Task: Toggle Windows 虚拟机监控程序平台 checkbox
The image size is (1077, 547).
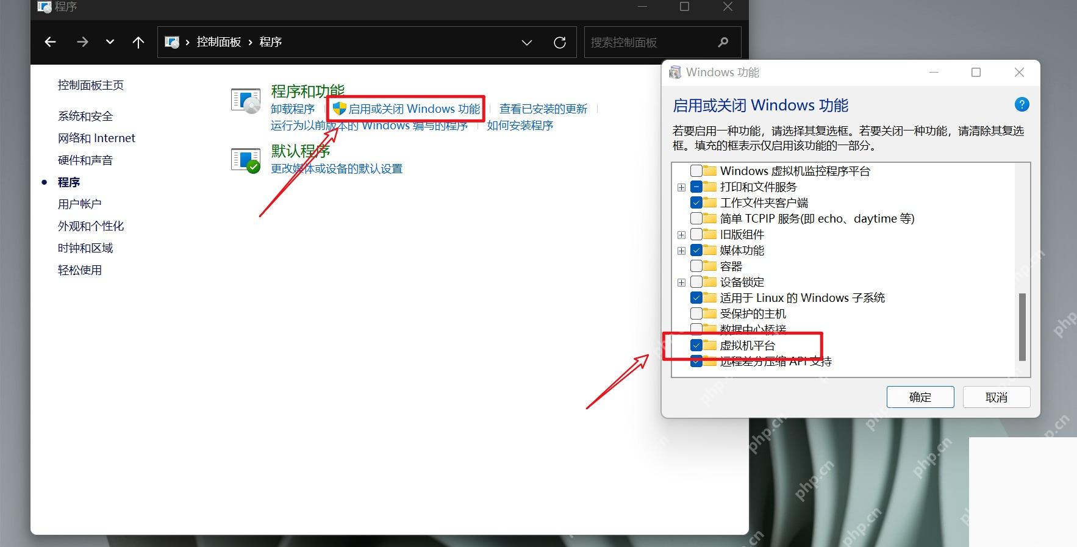Action: [x=696, y=171]
